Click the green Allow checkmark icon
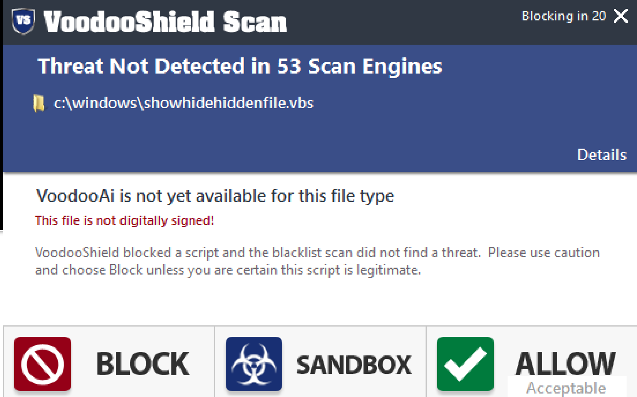This screenshot has height=397, width=637. click(465, 364)
